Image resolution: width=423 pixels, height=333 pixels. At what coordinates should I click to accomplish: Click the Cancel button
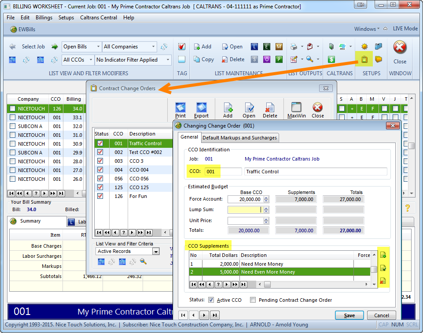click(382, 315)
